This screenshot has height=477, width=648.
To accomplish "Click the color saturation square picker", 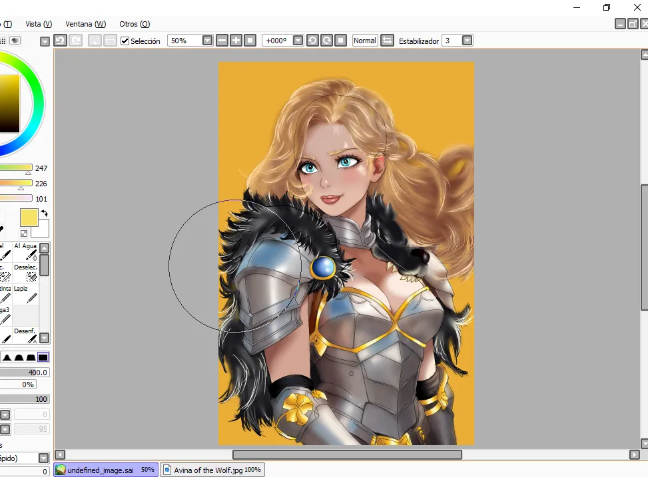I will tap(9, 104).
